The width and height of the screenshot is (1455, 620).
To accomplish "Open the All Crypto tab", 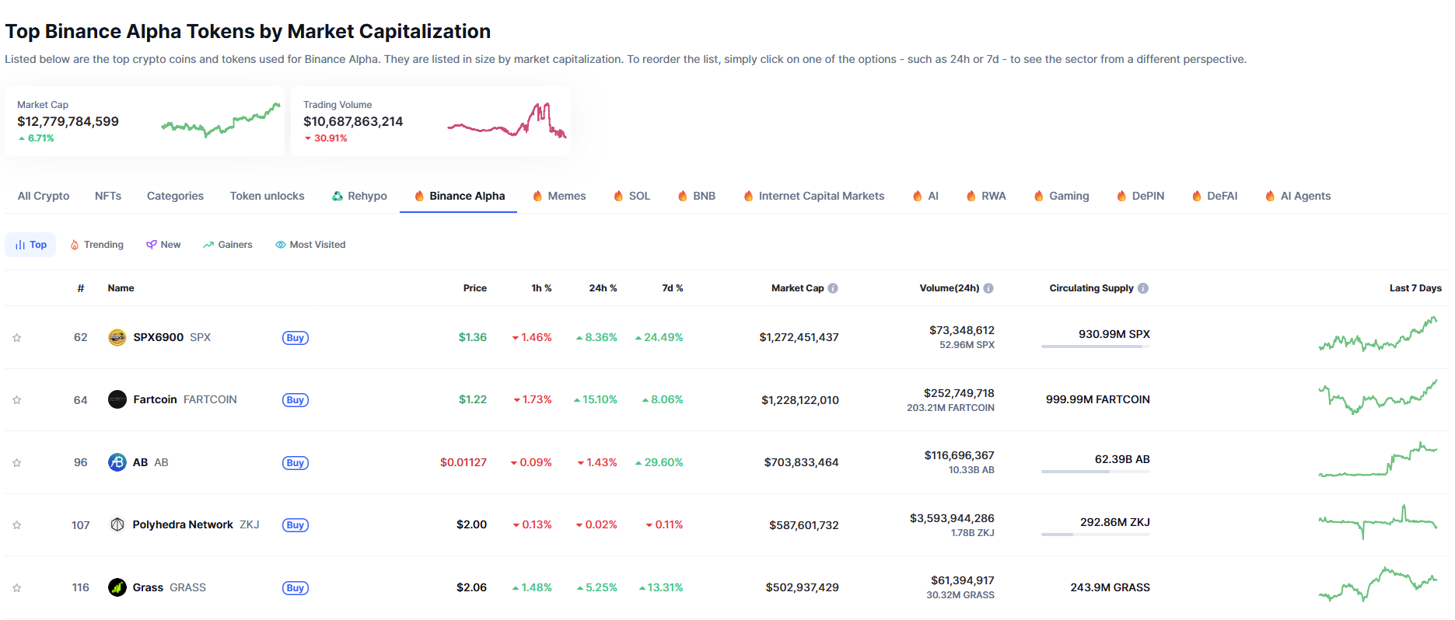I will click(x=44, y=196).
